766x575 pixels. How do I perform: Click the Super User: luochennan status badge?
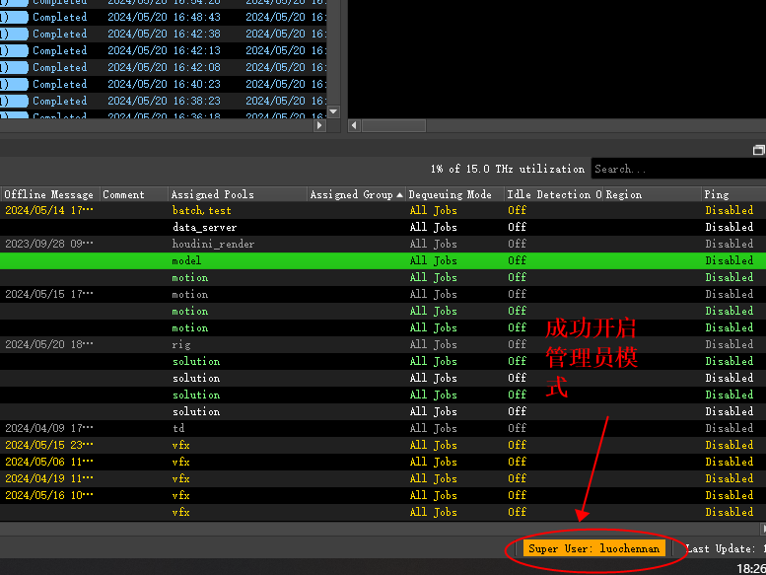click(594, 548)
